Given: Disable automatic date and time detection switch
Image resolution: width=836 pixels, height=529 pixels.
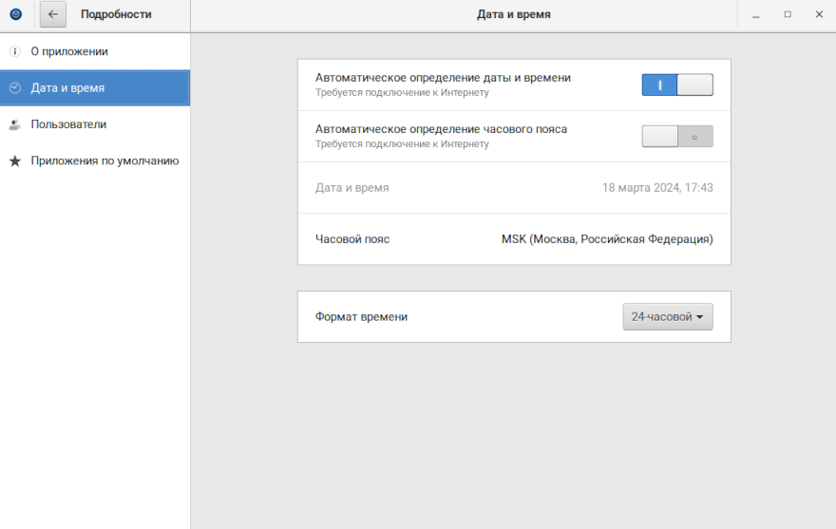Looking at the screenshot, I should [676, 85].
